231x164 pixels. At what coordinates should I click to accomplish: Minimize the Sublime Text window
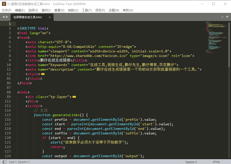[202, 4]
